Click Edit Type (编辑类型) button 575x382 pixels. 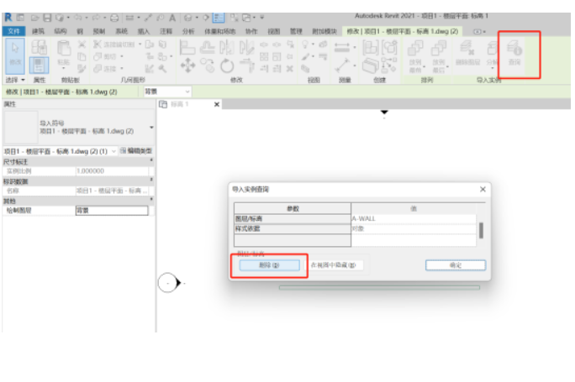tap(135, 151)
